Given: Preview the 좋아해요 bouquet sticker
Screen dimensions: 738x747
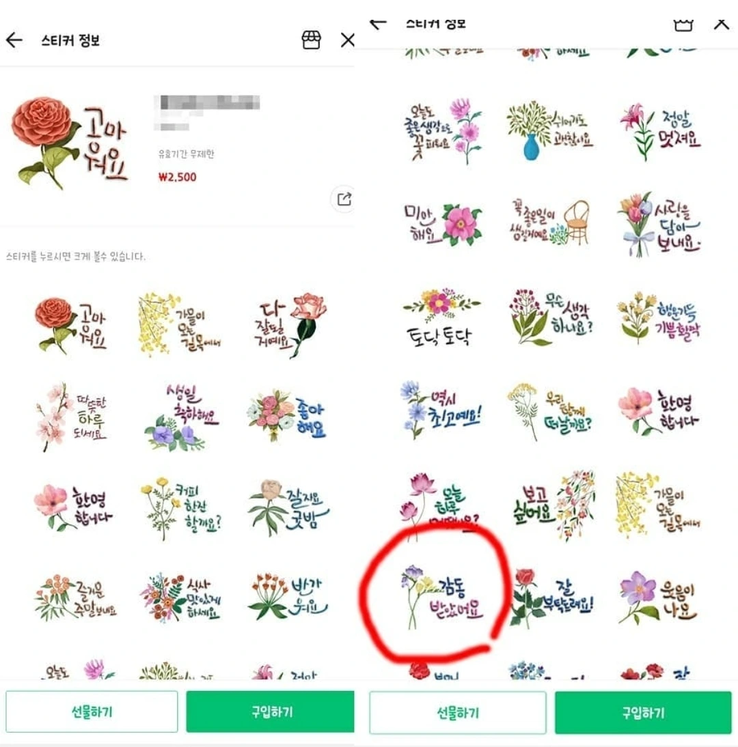Looking at the screenshot, I should [286, 415].
